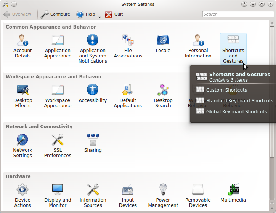This screenshot has width=276, height=213.
Task: Click the Quit button
Action: click(x=114, y=14)
